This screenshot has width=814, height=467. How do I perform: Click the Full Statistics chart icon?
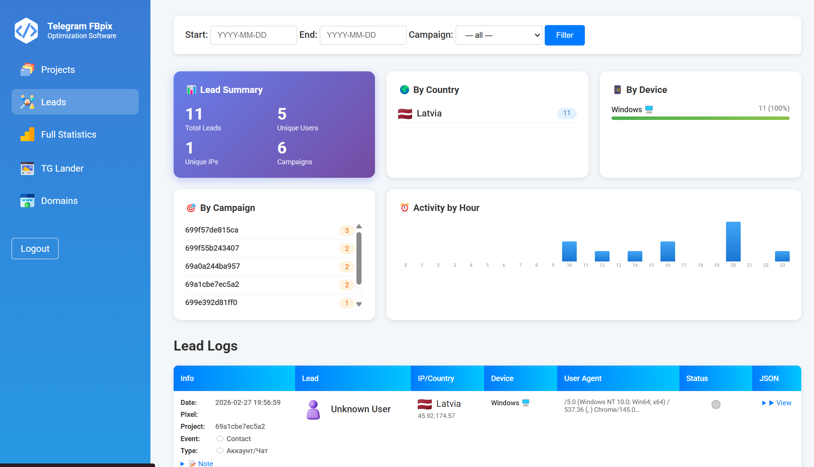(x=27, y=134)
